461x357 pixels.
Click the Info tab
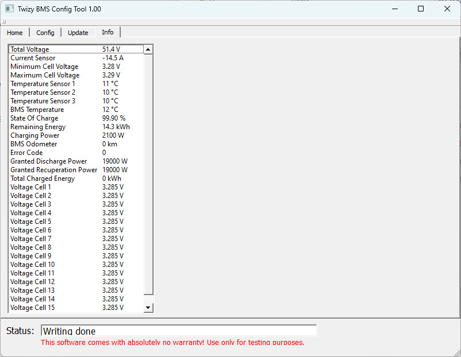point(107,32)
